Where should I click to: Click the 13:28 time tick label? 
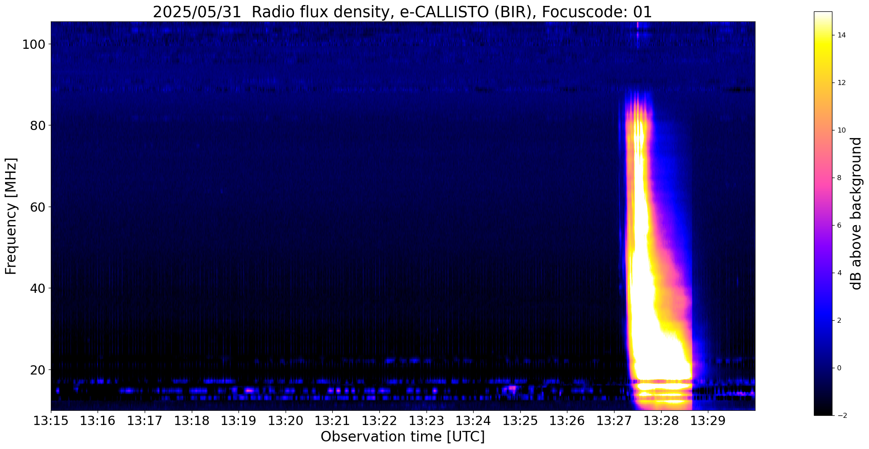(661, 421)
